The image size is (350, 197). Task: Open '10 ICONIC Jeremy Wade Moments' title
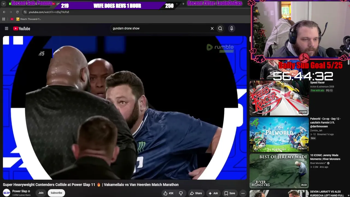pos(325,157)
